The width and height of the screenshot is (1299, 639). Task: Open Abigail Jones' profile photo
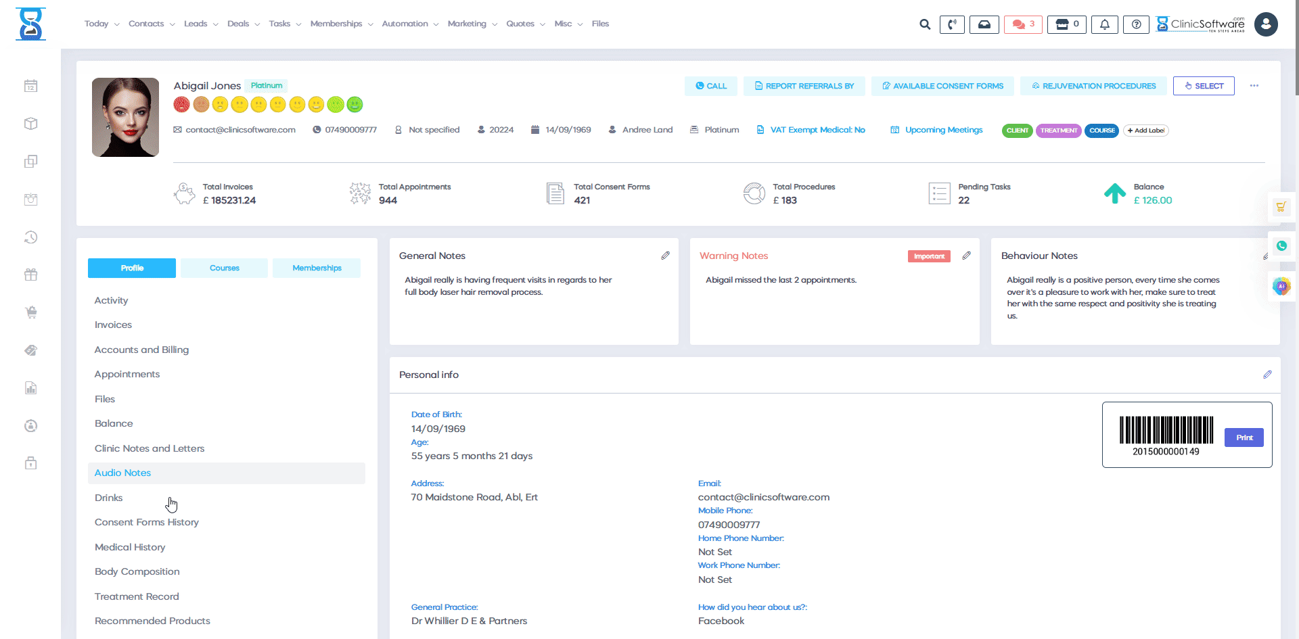pos(125,117)
